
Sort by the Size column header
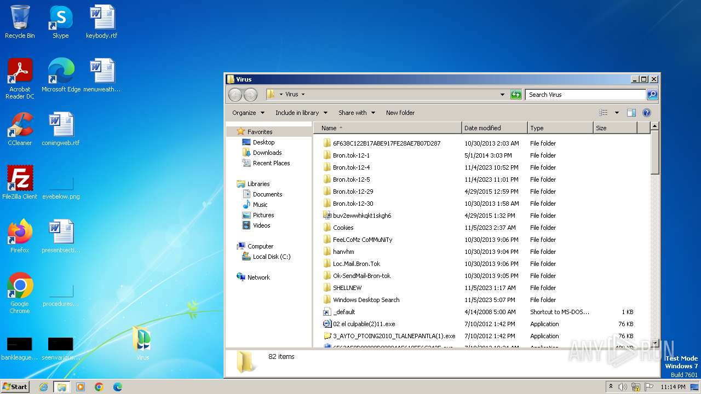(x=616, y=128)
